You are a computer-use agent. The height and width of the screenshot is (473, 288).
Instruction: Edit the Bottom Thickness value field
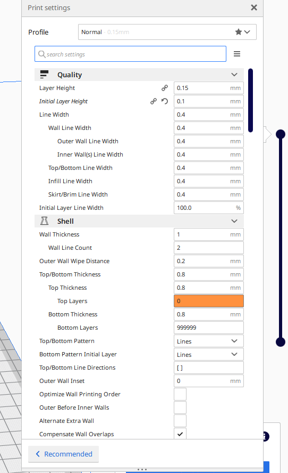point(208,314)
